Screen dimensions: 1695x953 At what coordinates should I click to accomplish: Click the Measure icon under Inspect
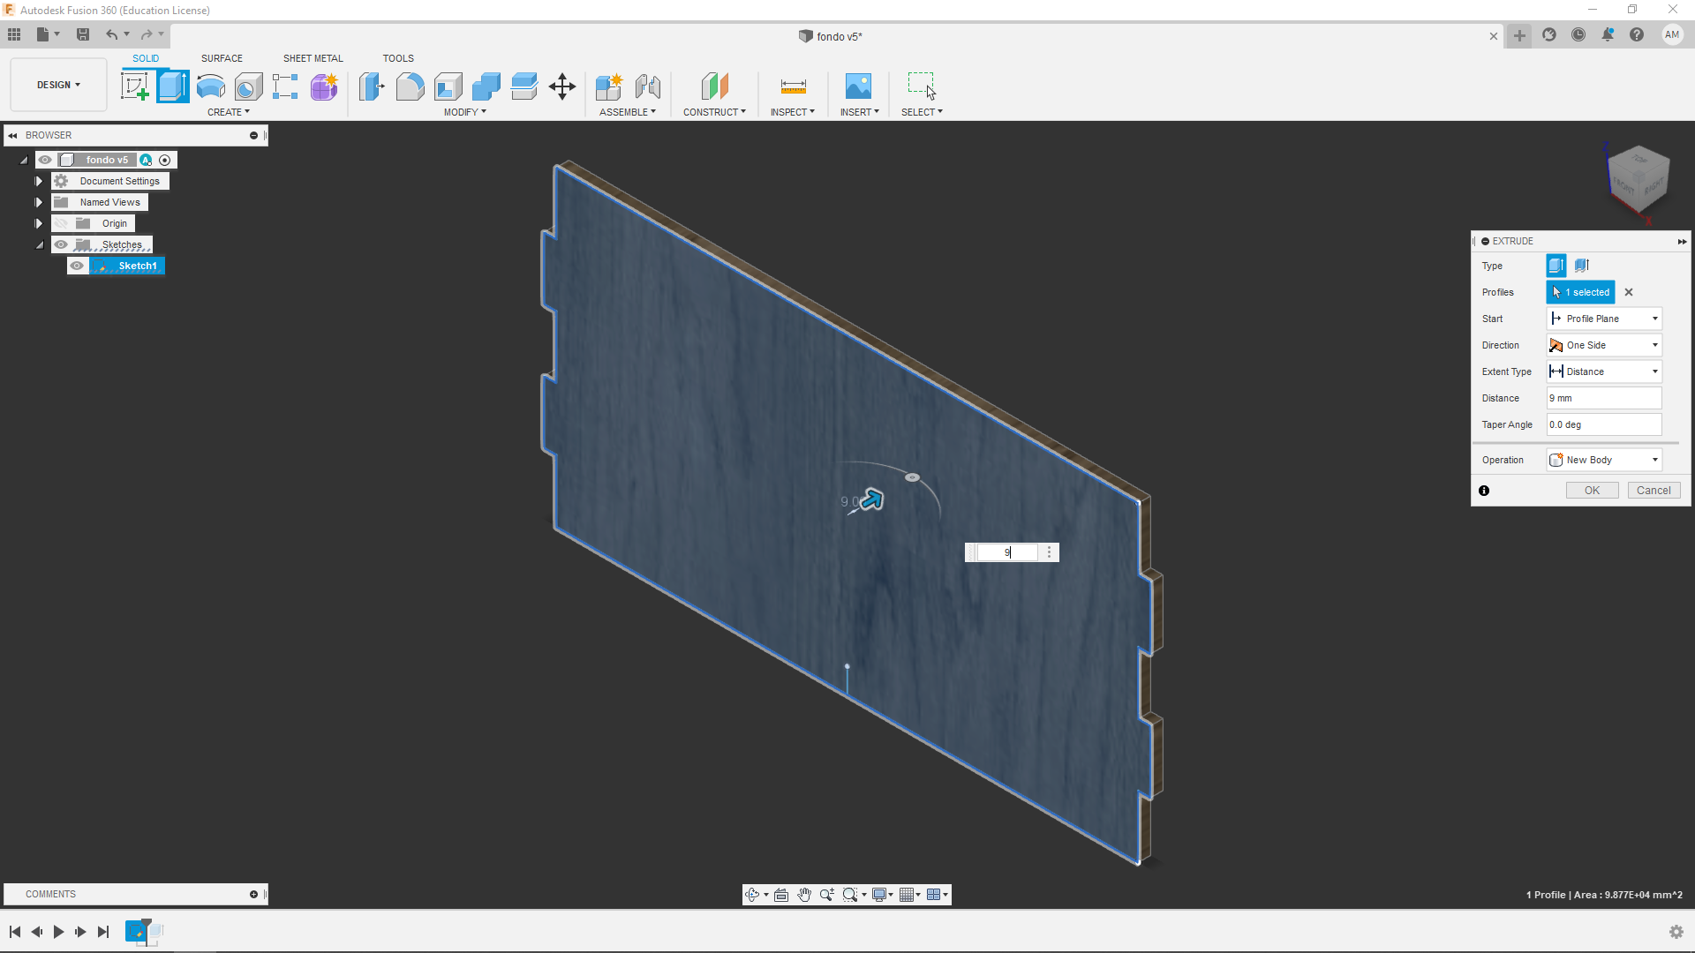tap(793, 86)
